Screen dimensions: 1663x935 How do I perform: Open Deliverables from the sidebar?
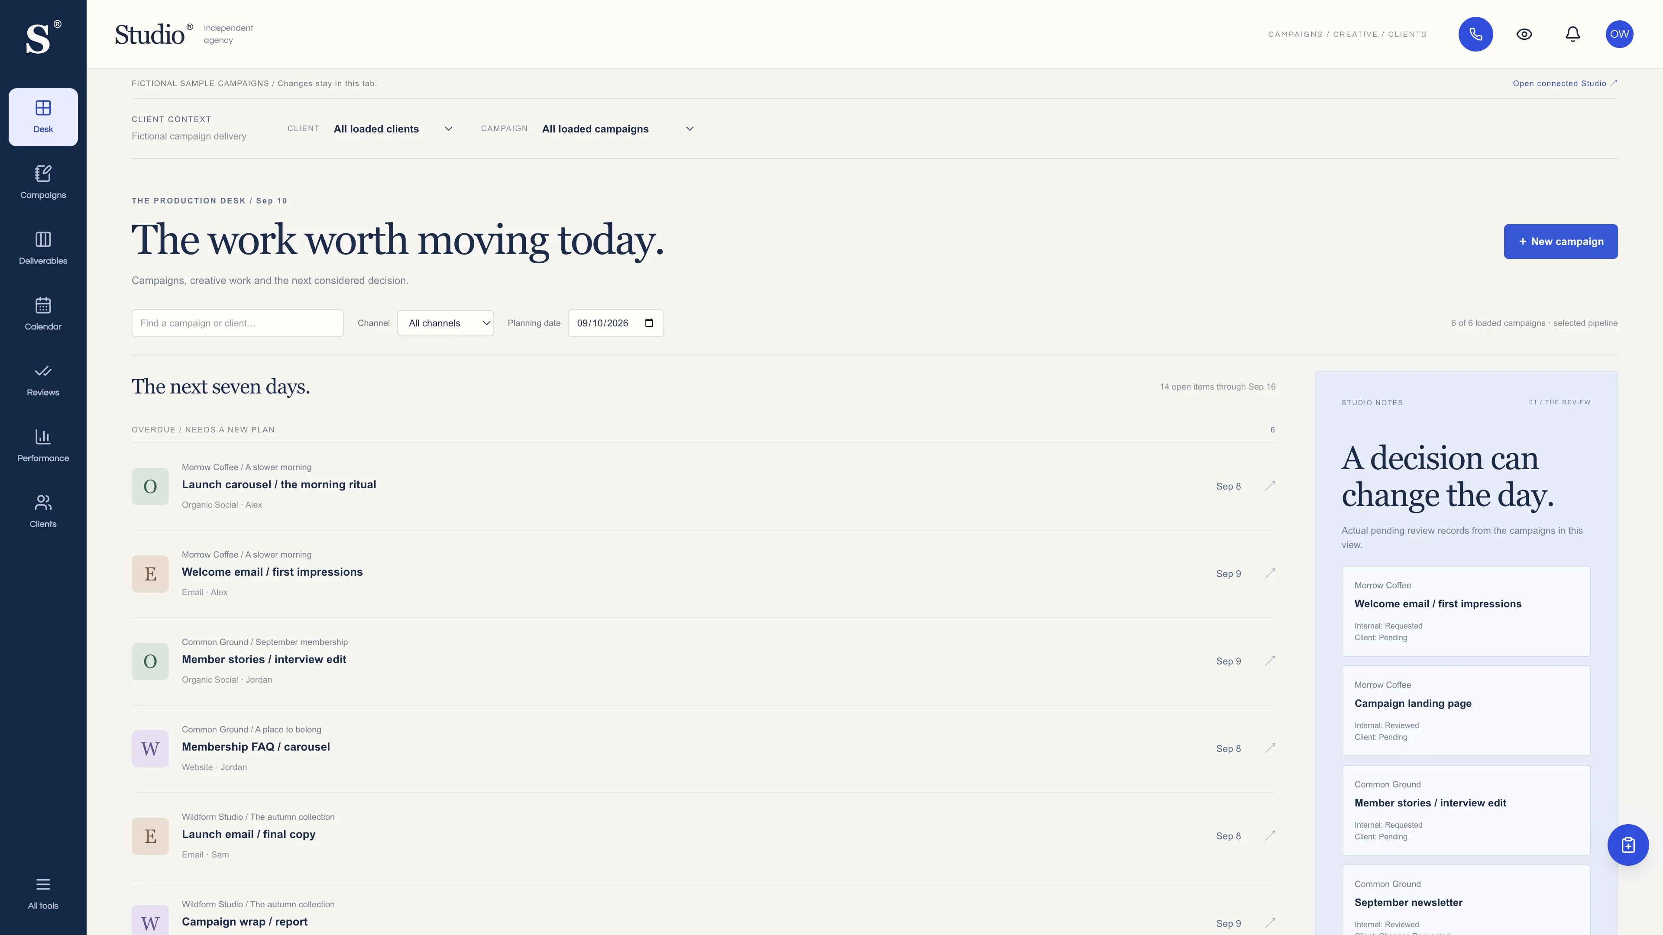[x=43, y=248]
